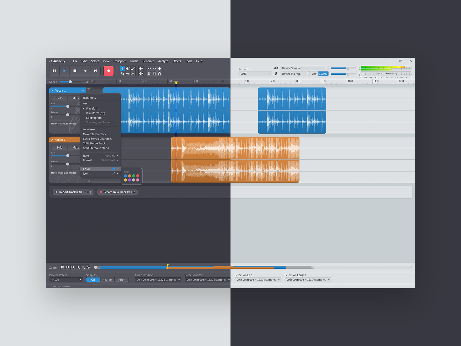Set Snap-To to Prior

point(122,280)
